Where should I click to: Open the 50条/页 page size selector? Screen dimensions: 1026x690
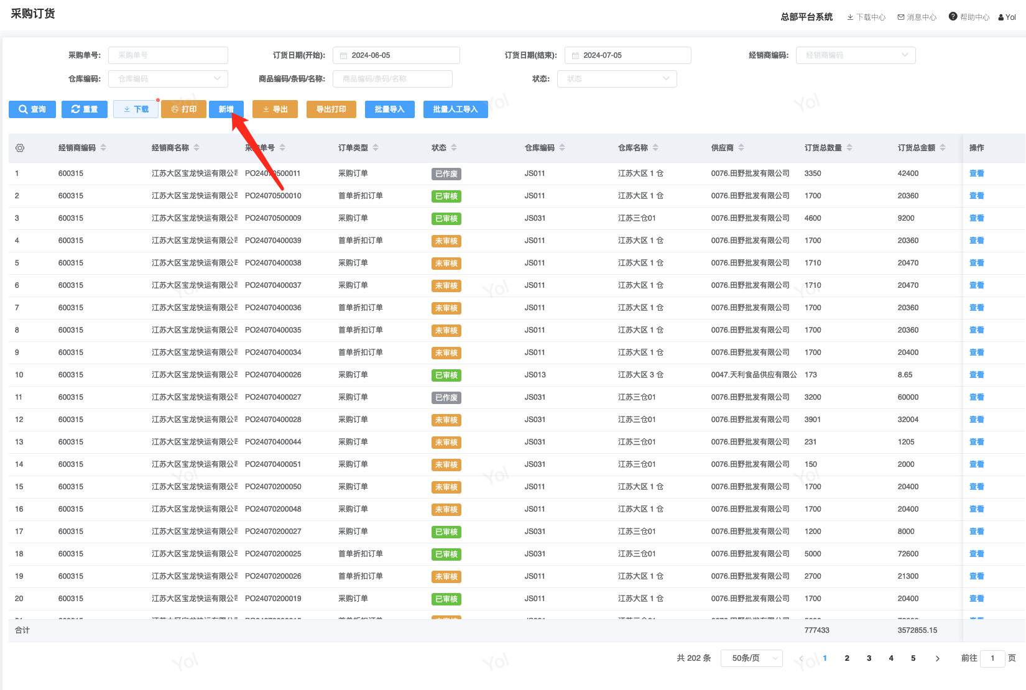pos(751,658)
